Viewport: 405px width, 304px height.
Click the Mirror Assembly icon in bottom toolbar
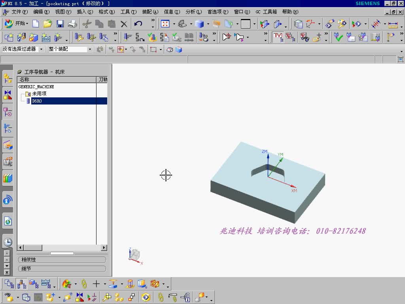click(x=79, y=297)
